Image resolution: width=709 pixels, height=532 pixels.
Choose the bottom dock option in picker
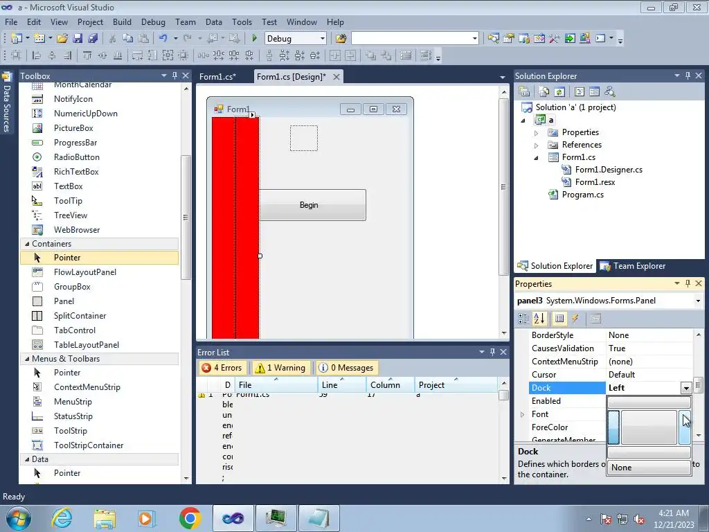click(x=649, y=452)
